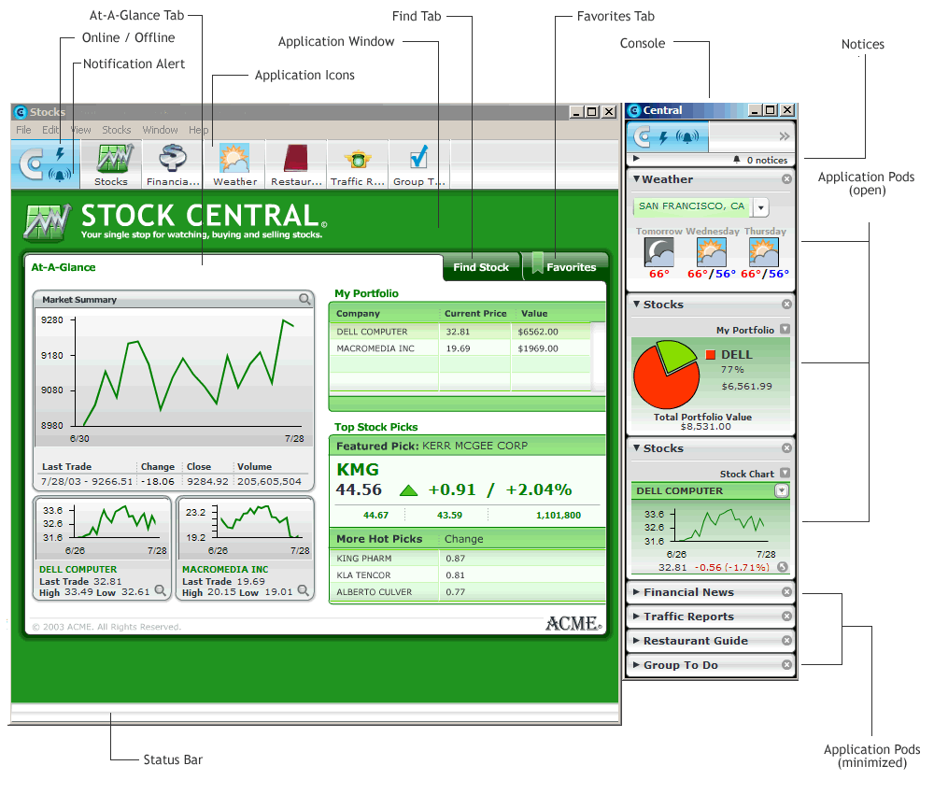Open the Edit menu
This screenshot has width=934, height=794.
(x=50, y=130)
